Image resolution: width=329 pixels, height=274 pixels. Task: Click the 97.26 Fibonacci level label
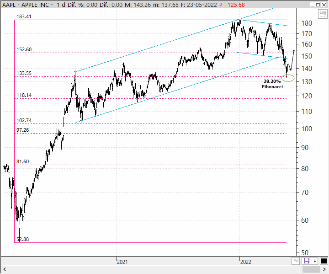tap(23, 130)
